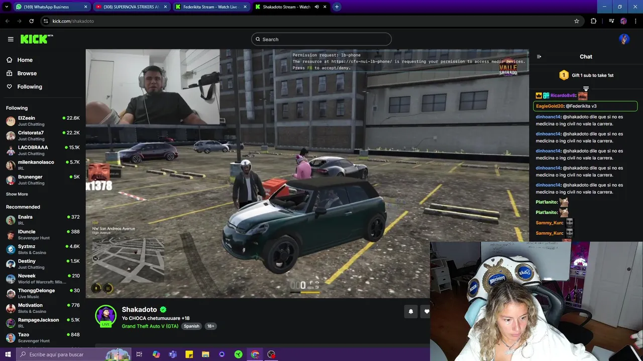643x361 pixels.
Task: Open Grand Theft Auto V (GTA) category
Action: [x=150, y=326]
